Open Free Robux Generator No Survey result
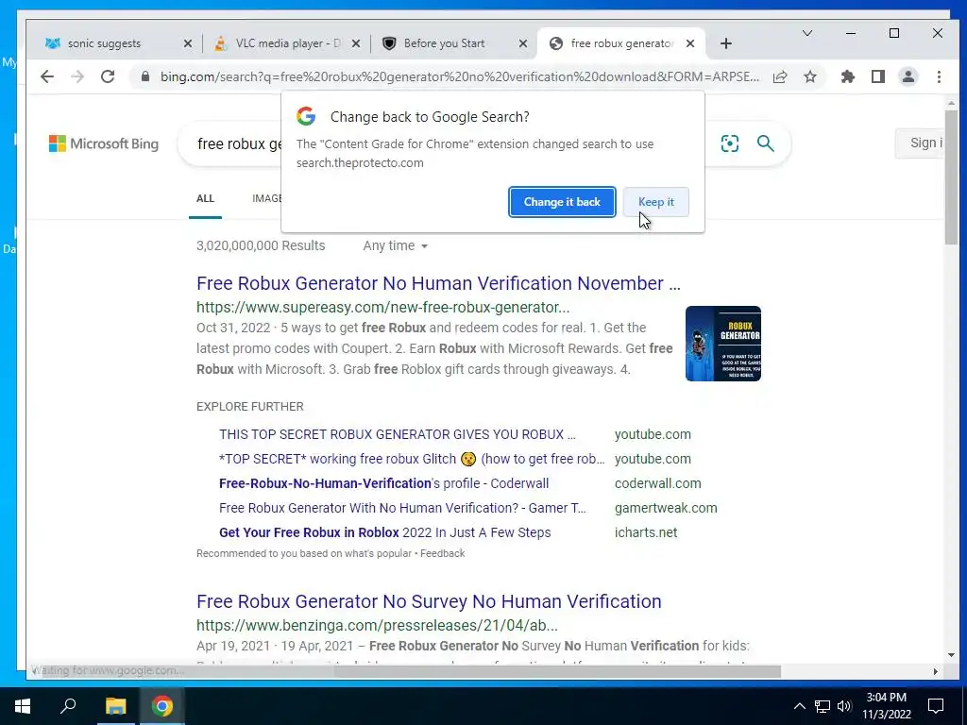The image size is (967, 725). (x=429, y=601)
